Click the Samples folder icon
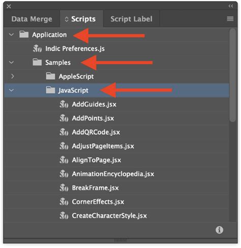241x248 pixels. point(37,63)
